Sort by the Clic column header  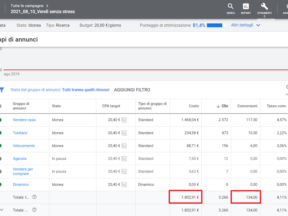222,106
